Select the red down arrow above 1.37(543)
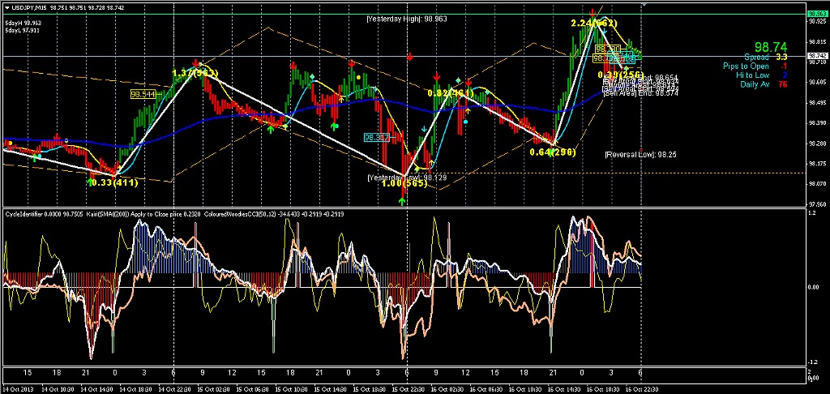 [196, 62]
